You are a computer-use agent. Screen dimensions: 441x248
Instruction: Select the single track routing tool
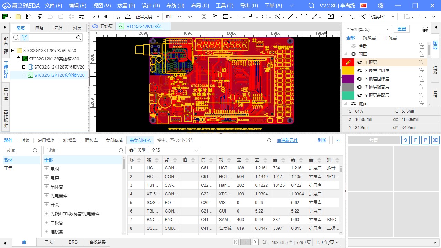pyautogui.click(x=352, y=17)
